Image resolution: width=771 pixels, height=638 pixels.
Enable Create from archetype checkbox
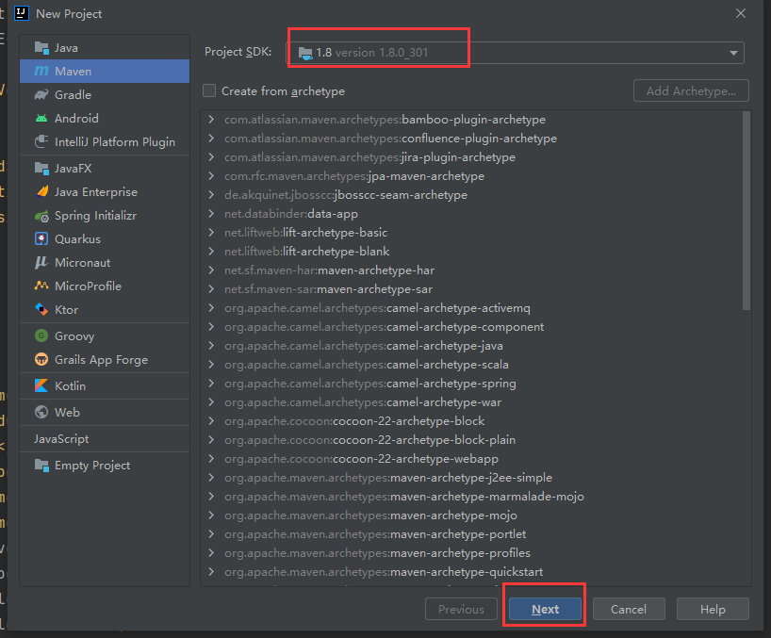pyautogui.click(x=209, y=90)
